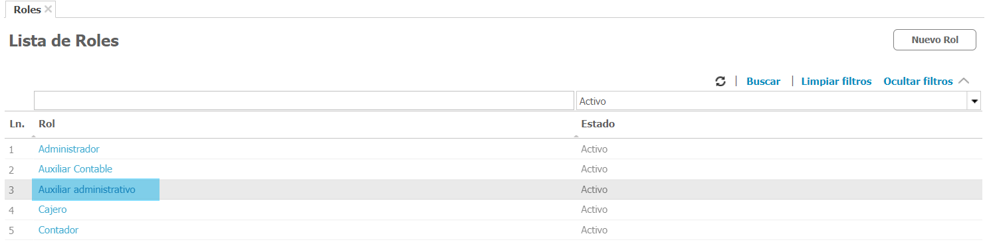Close the Roles tab with X

click(x=48, y=9)
